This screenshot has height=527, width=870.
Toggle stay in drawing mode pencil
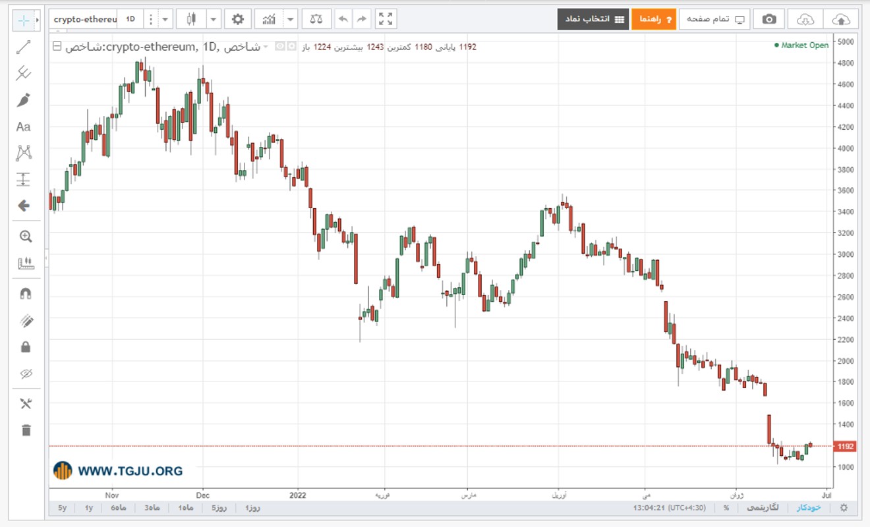pos(26,321)
